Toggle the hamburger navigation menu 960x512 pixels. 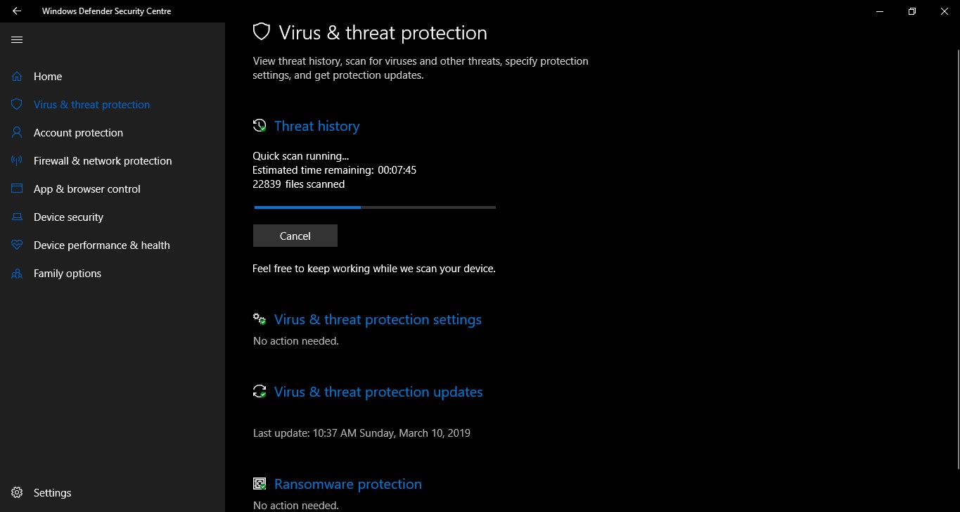(17, 40)
